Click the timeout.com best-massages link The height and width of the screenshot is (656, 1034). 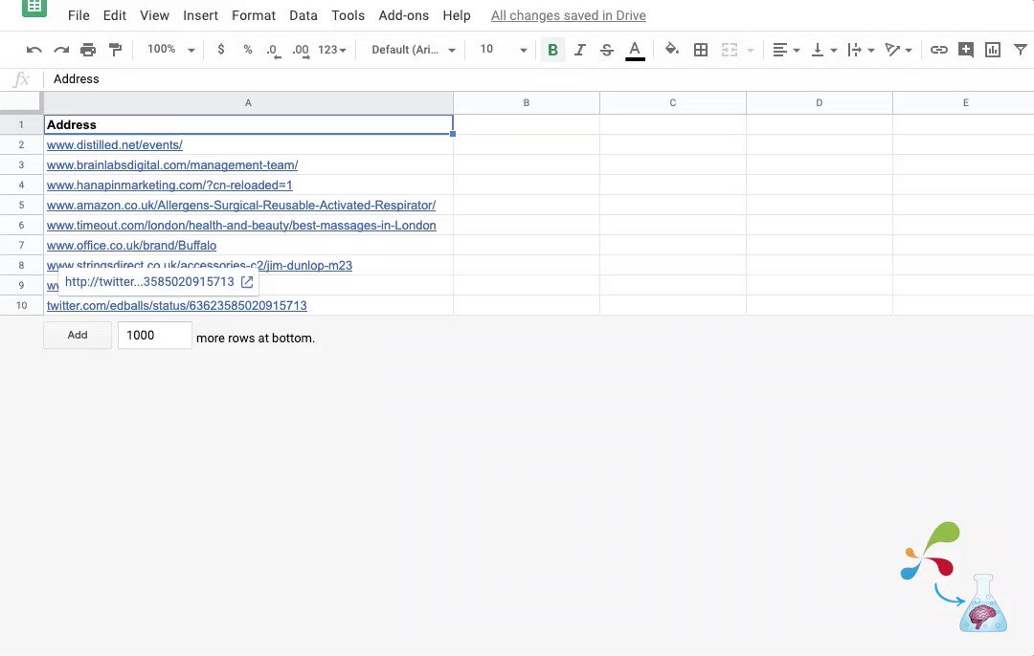[x=241, y=226]
